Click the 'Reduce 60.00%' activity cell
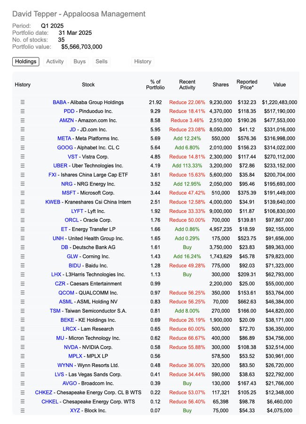The height and width of the screenshot is (424, 306). (x=187, y=329)
